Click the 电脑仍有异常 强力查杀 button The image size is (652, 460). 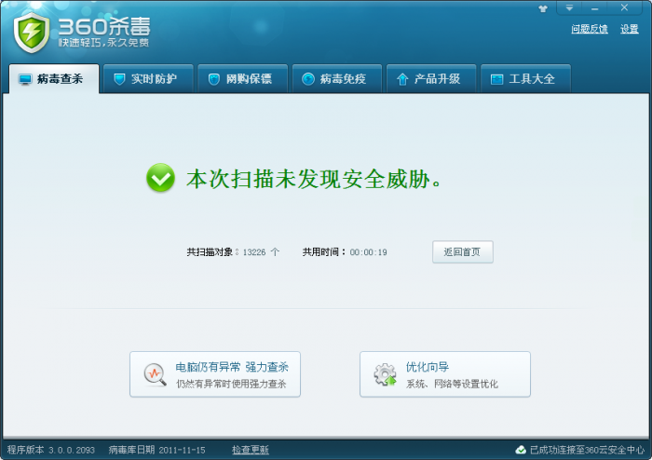tap(215, 374)
